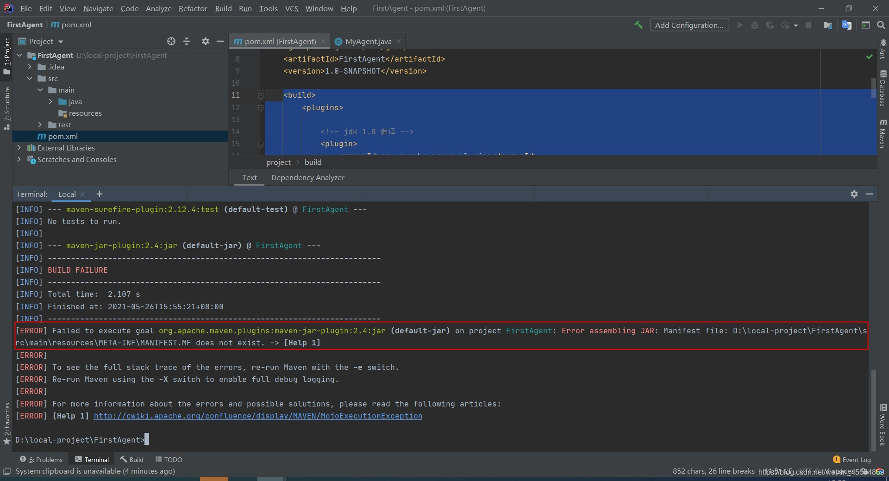Screen dimensions: 889x481
Task: Hide the Terminal panel with minus icon
Action: point(870,194)
